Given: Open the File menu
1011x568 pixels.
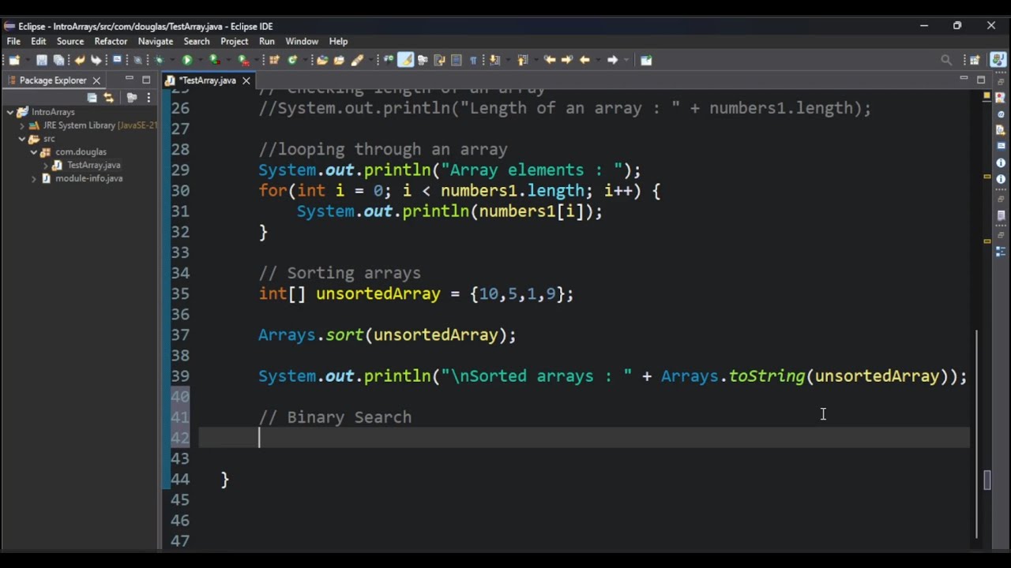Looking at the screenshot, I should click(x=13, y=41).
